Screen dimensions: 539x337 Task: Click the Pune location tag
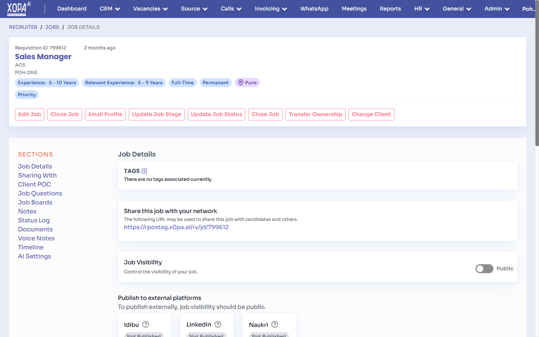[247, 83]
